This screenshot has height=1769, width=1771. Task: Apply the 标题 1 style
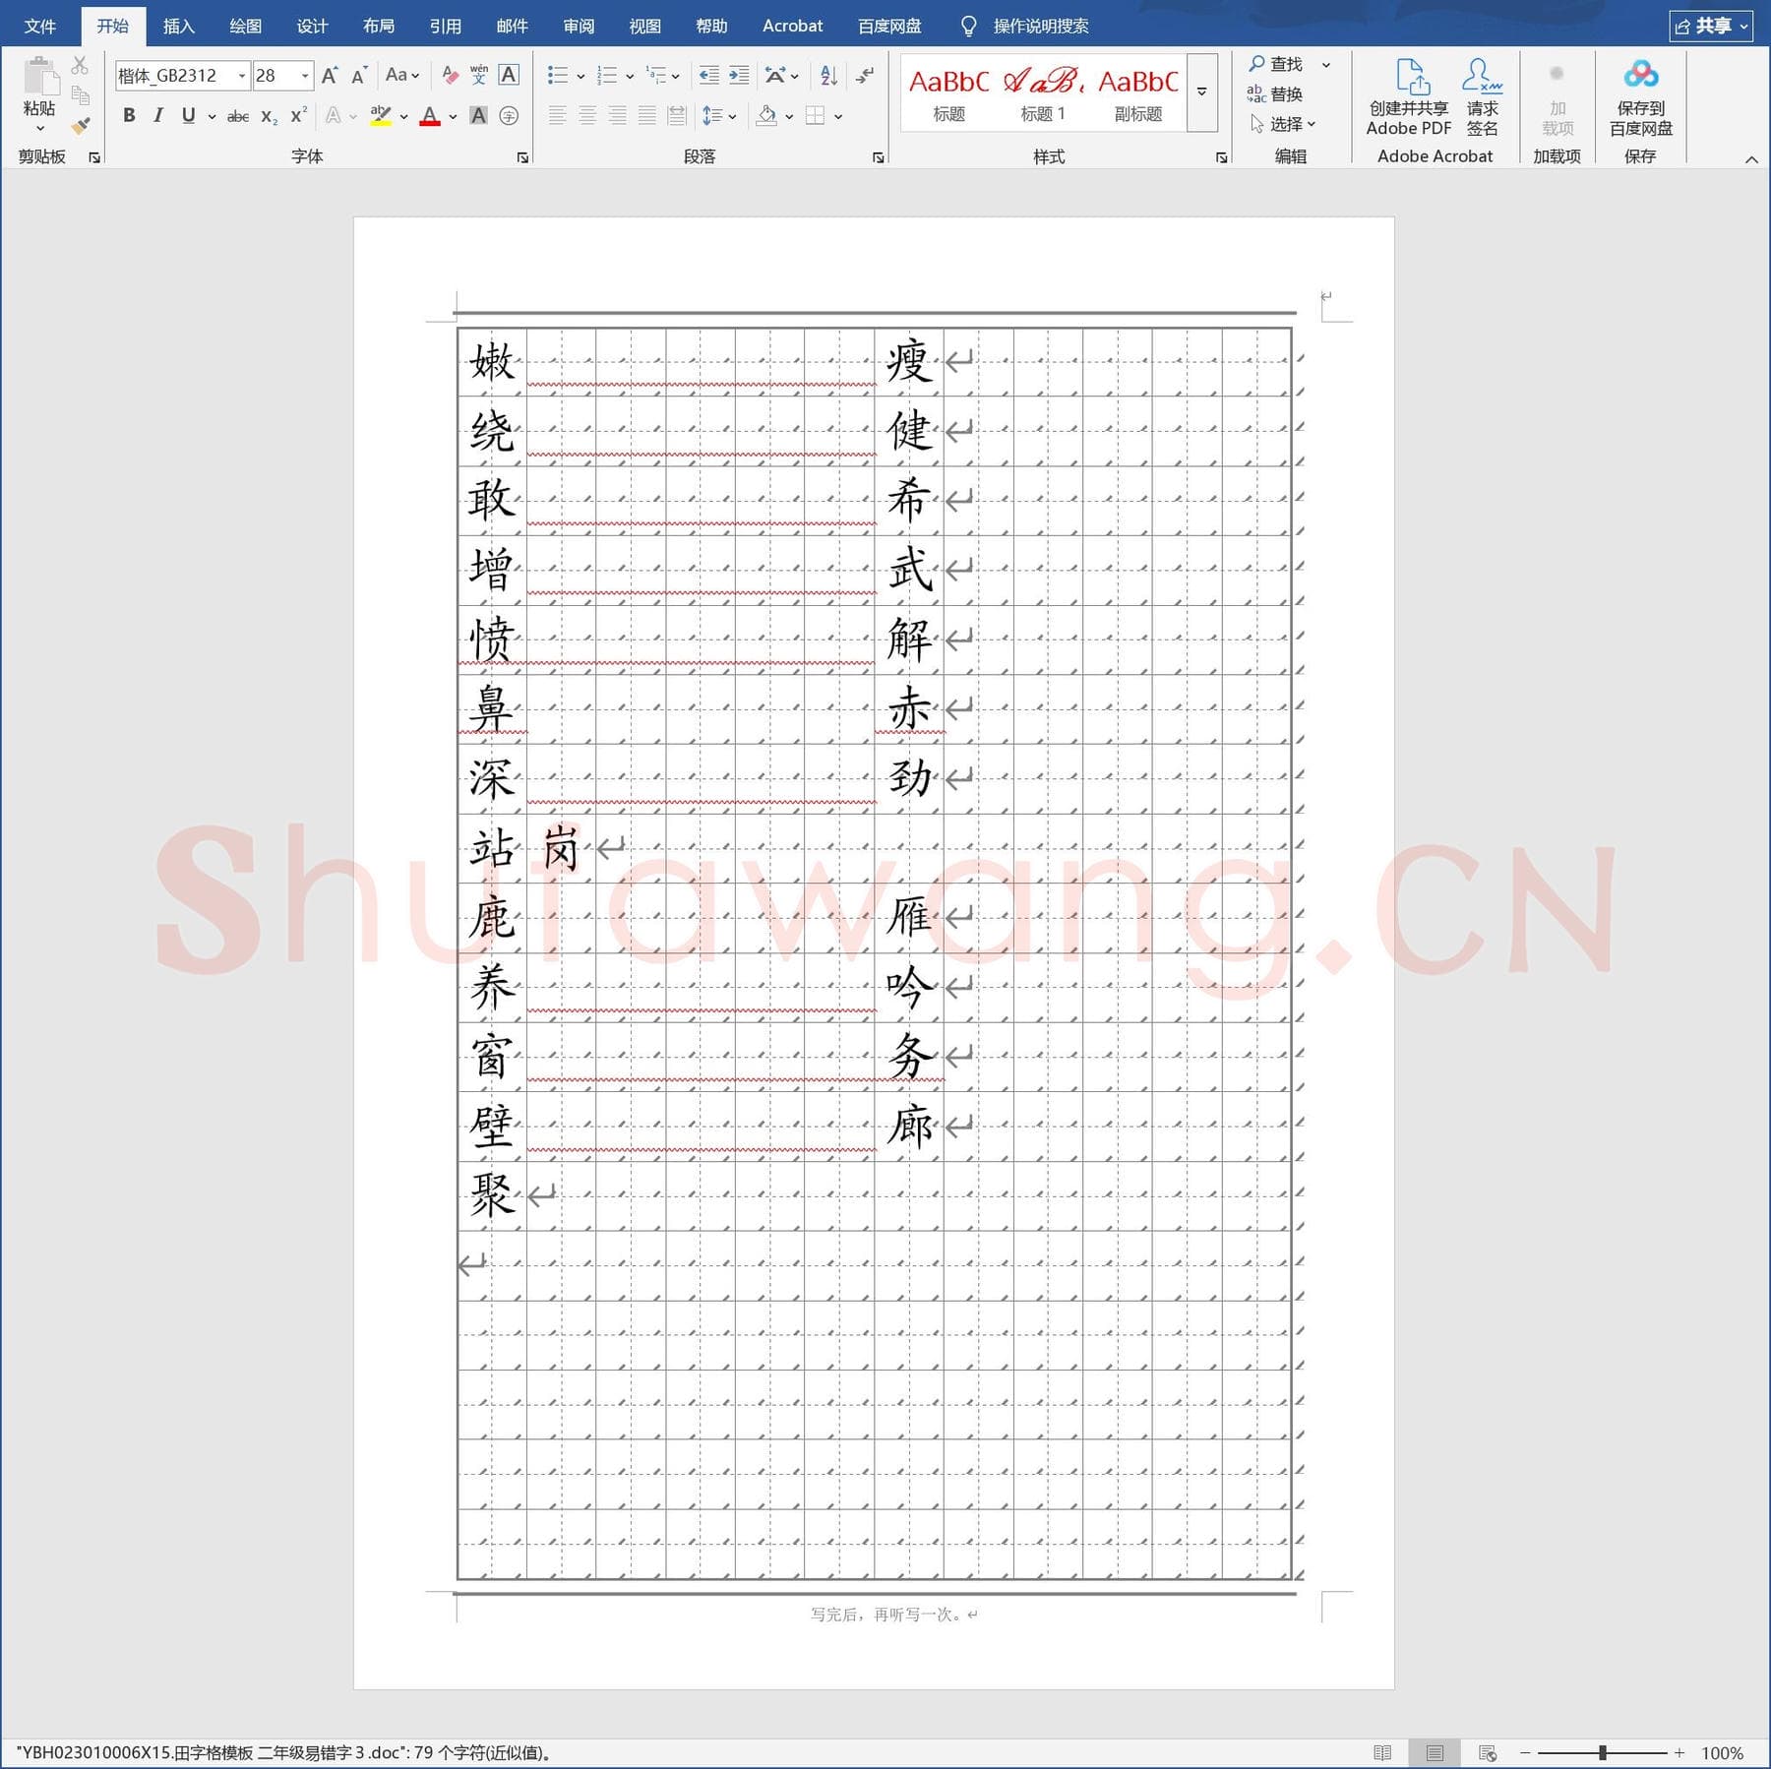(x=1043, y=93)
